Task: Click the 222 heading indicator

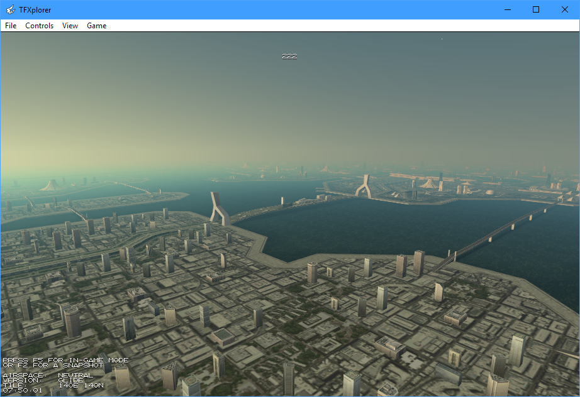Action: coord(289,57)
